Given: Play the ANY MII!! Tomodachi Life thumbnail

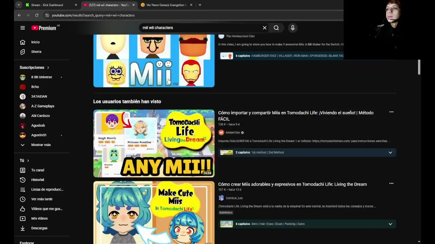Looking at the screenshot, I should pos(154,143).
